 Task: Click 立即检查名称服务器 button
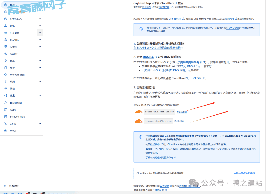(x=244, y=173)
